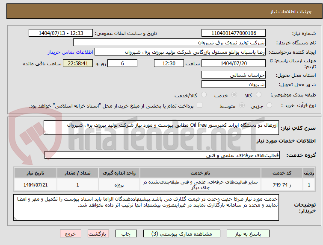
Task: Select the کالا radio button
Action: [258, 95]
